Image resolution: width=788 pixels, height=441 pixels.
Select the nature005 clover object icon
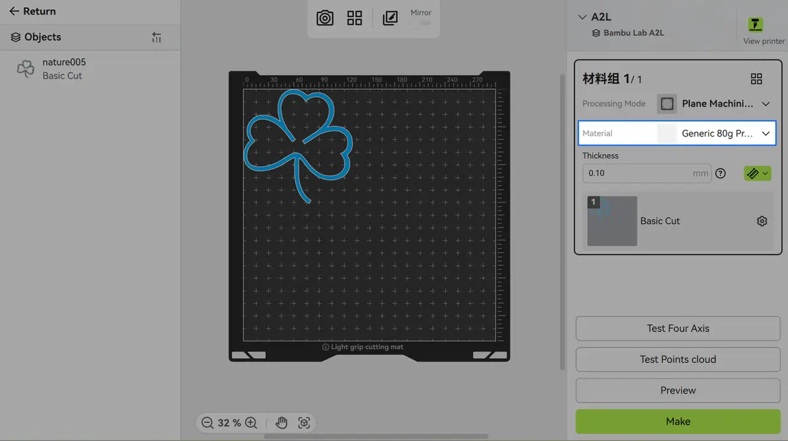pyautogui.click(x=26, y=69)
